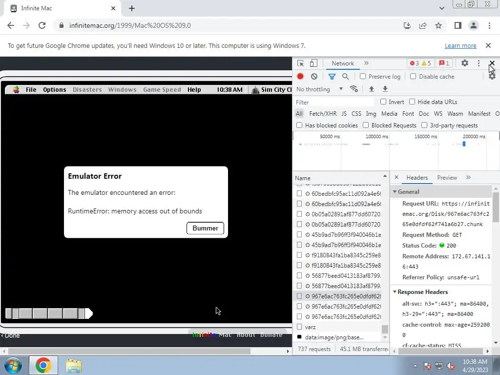The height and width of the screenshot is (375, 500).
Task: Click the Bummer button in error dialog
Action: click(x=205, y=228)
